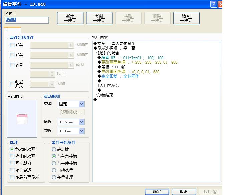Image resolution: width=228 pixels, height=195 pixels.
Task: Check the 停止时动画 option
Action: click(12, 156)
